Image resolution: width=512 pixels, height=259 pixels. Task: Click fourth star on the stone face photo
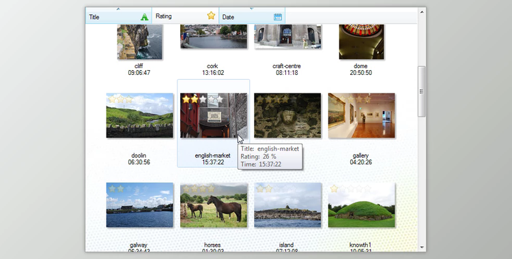pos(285,99)
